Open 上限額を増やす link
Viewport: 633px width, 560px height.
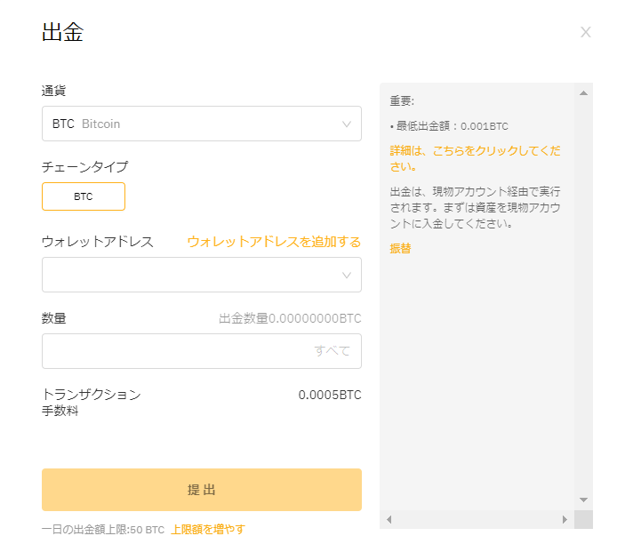(x=208, y=529)
